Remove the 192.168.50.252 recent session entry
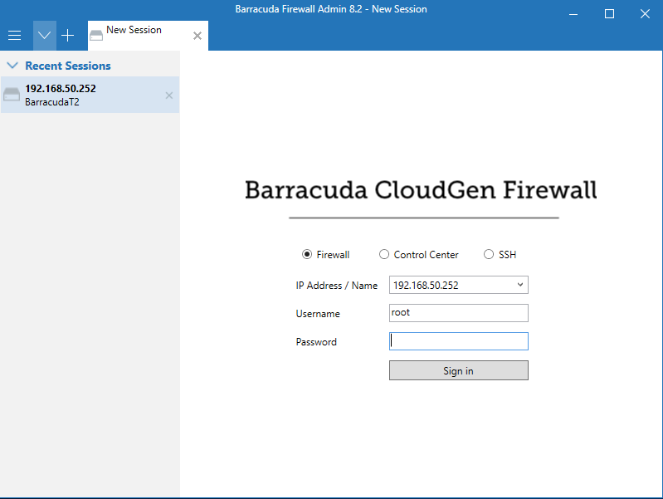Image resolution: width=663 pixels, height=499 pixels. click(x=169, y=95)
